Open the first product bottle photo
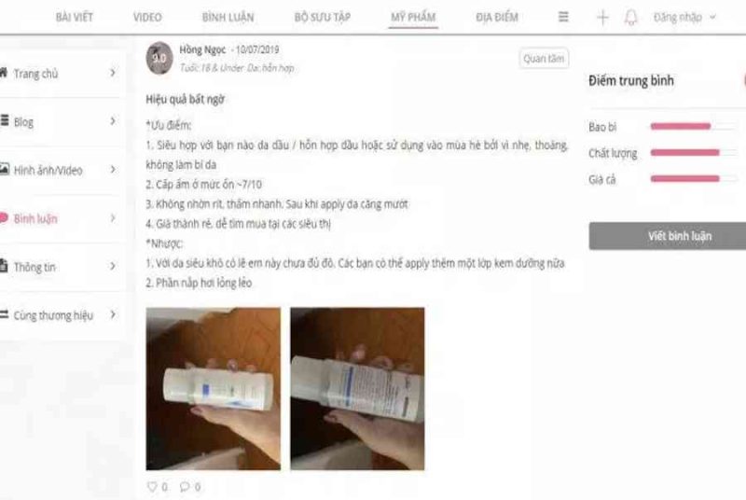The image size is (746, 500). tap(214, 389)
